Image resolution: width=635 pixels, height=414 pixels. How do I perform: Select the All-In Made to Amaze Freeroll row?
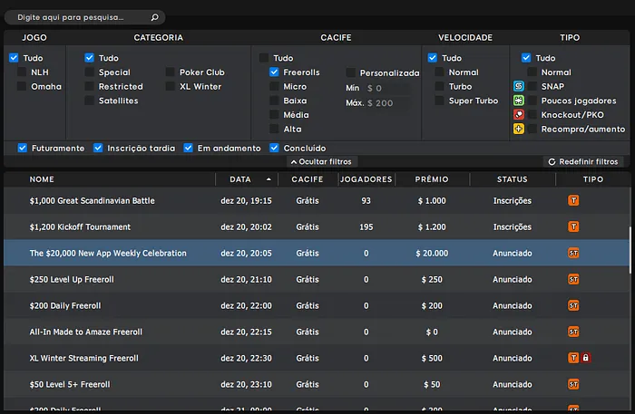[317, 332]
